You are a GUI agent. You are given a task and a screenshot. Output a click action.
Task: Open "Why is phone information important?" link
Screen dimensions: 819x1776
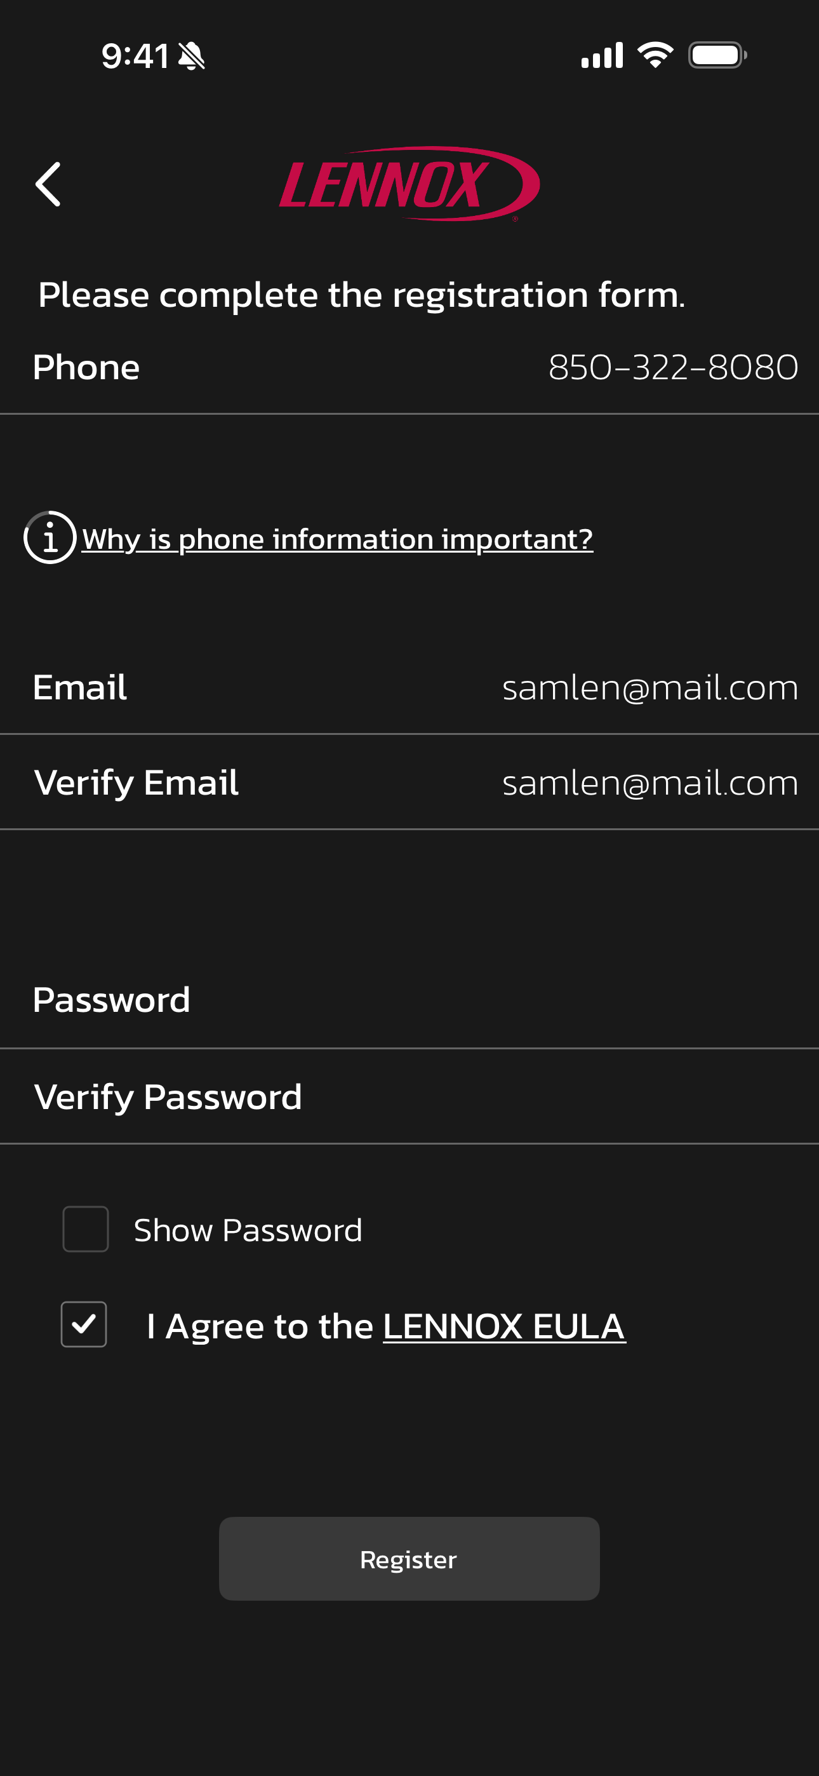pyautogui.click(x=337, y=539)
